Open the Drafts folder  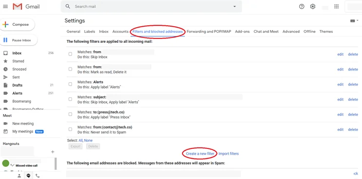pos(18,85)
